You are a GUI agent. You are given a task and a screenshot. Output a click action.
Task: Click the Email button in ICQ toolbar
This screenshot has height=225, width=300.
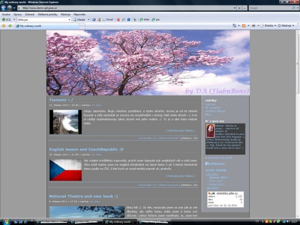107,19
